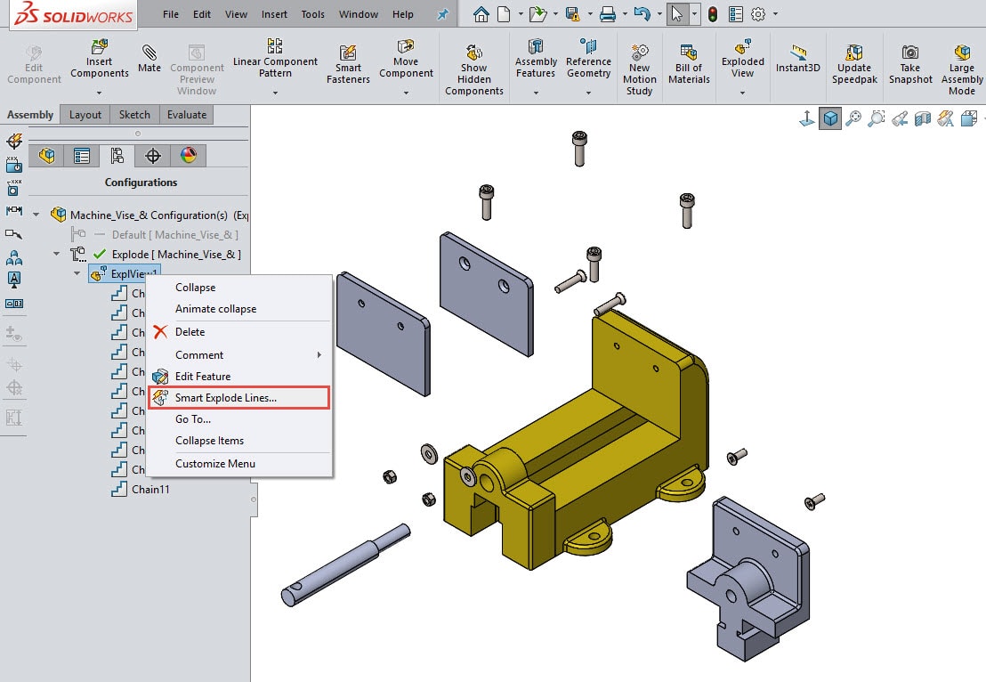Open the Insert menu
Image resolution: width=986 pixels, height=682 pixels.
274,13
